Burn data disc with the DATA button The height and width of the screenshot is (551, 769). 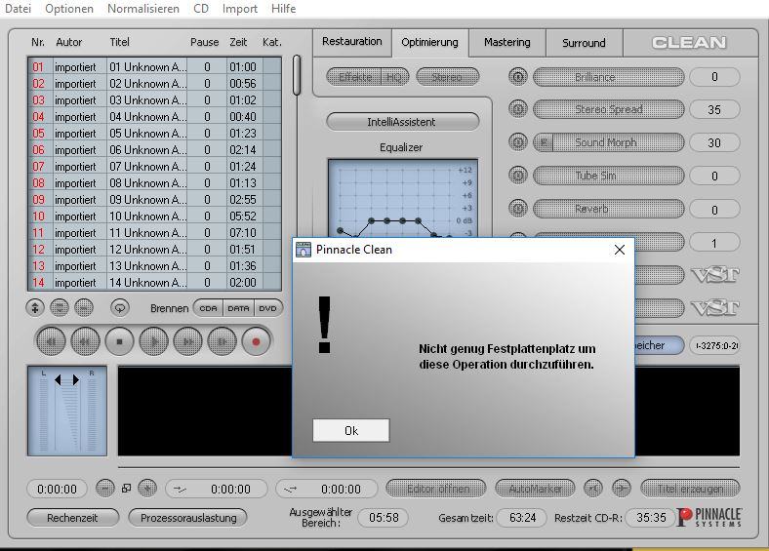[238, 308]
